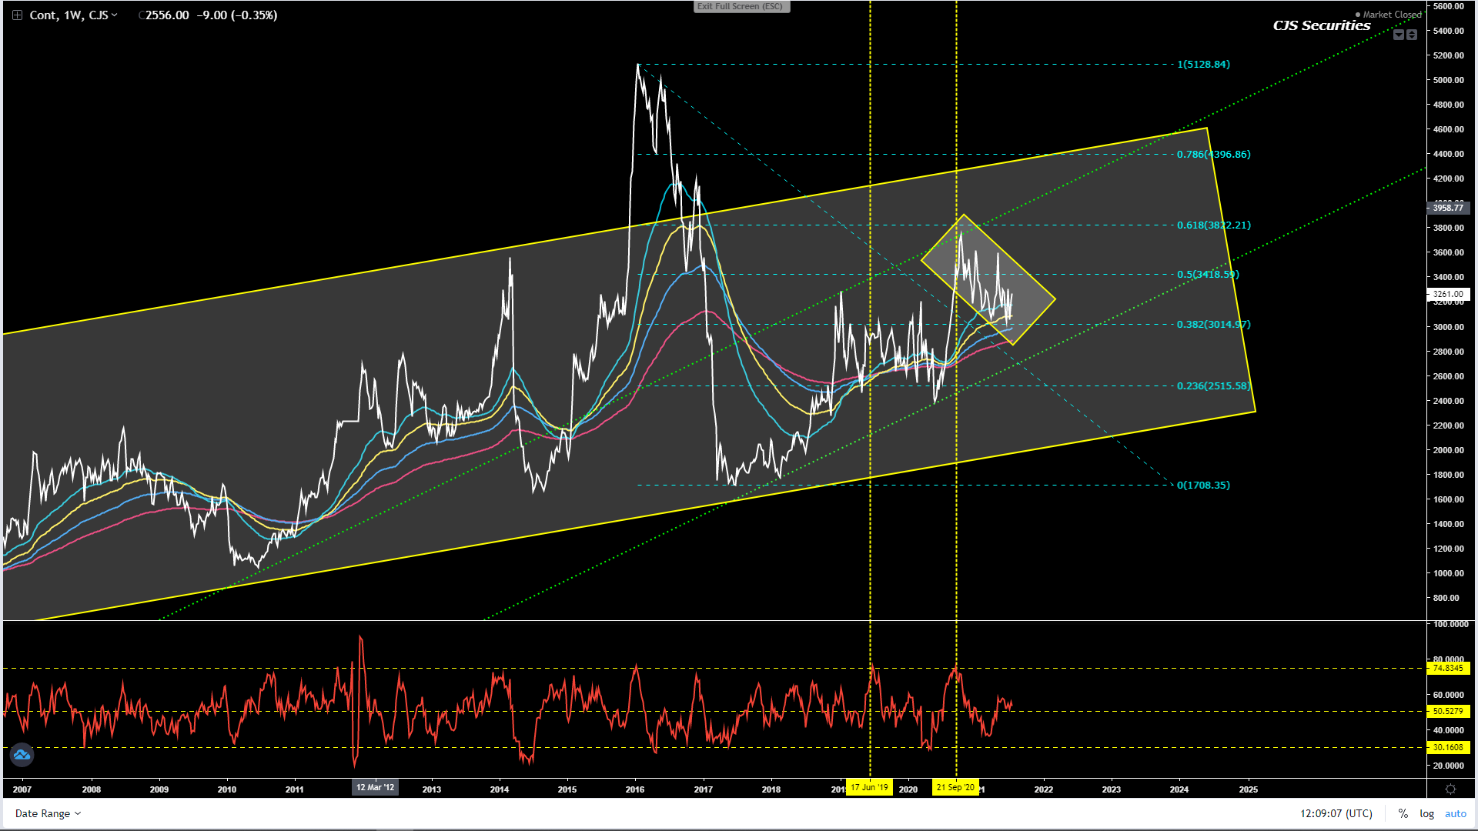Click the plus box icon beside symbol title
1478x831 pixels.
17,15
